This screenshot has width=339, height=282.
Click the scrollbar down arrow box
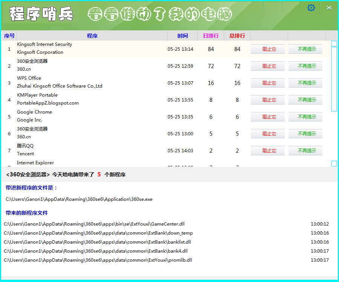click(334, 164)
